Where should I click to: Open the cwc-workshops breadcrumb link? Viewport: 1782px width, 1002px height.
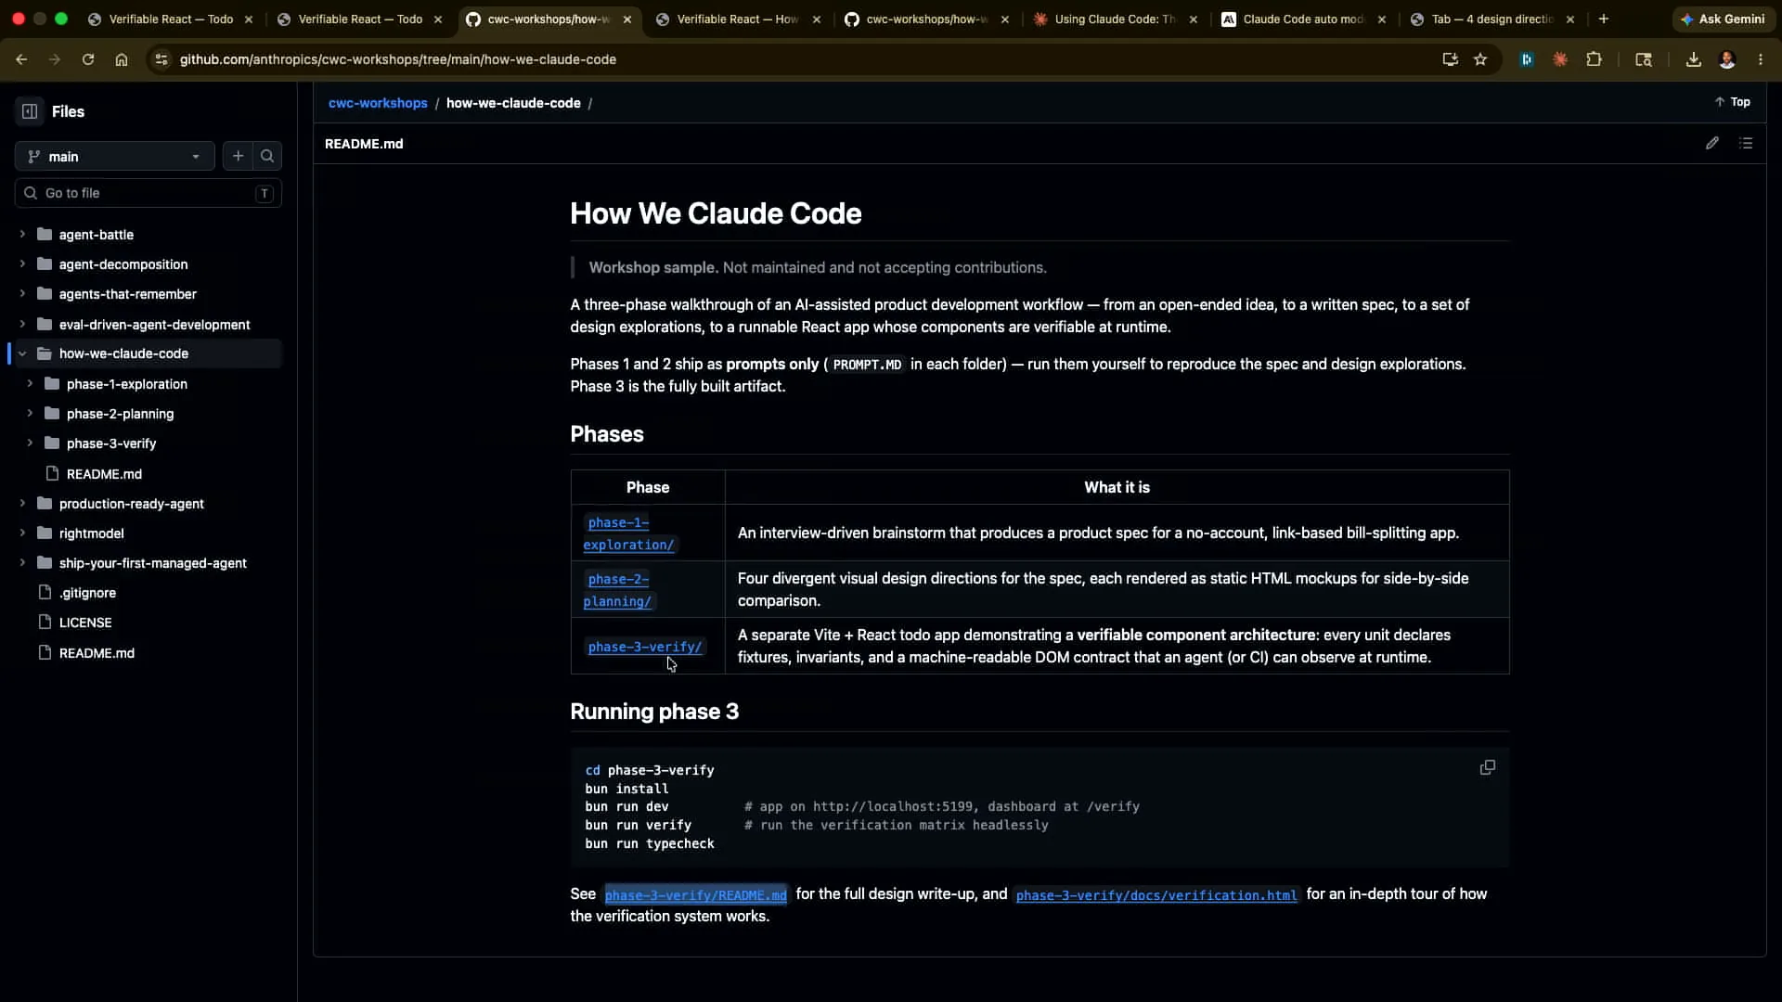coord(378,103)
